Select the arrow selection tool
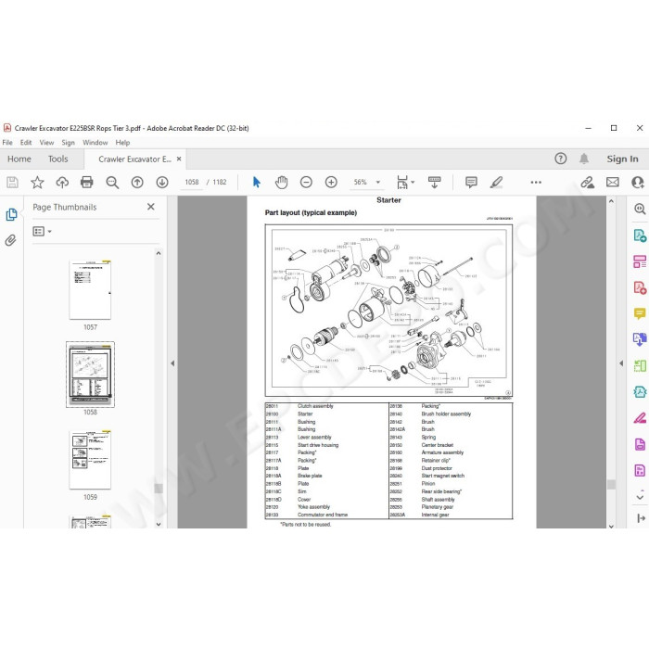The height and width of the screenshot is (649, 649). (257, 182)
